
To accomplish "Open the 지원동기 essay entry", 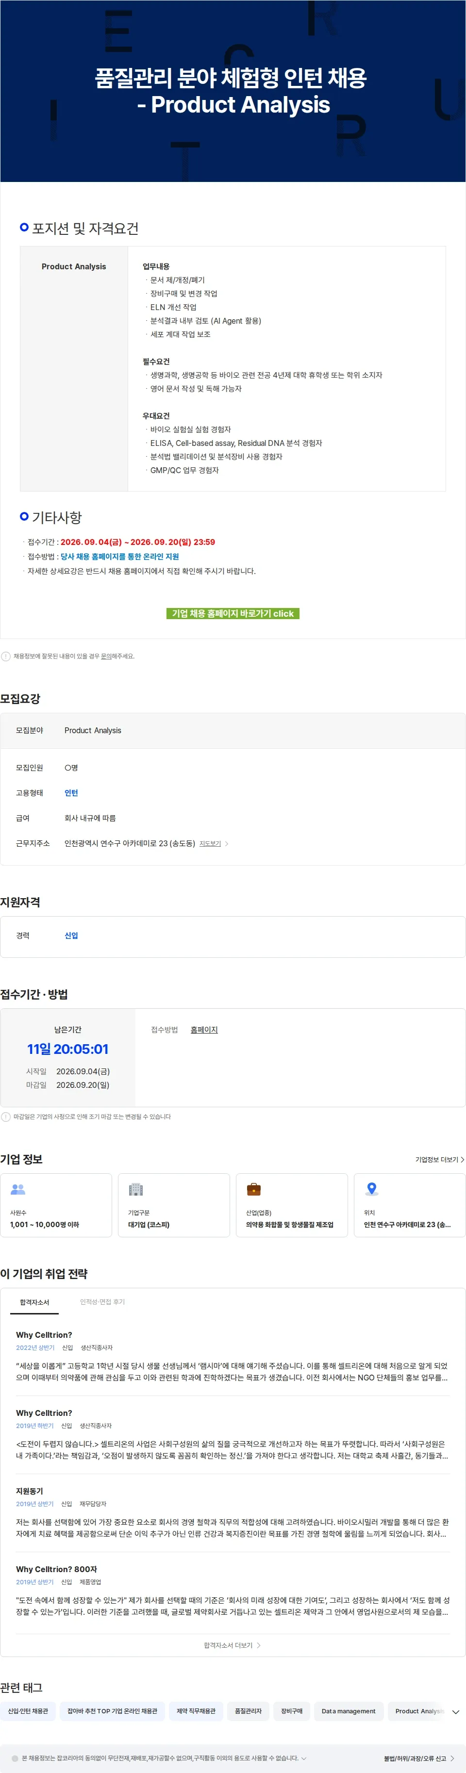I will pyautogui.click(x=233, y=1513).
